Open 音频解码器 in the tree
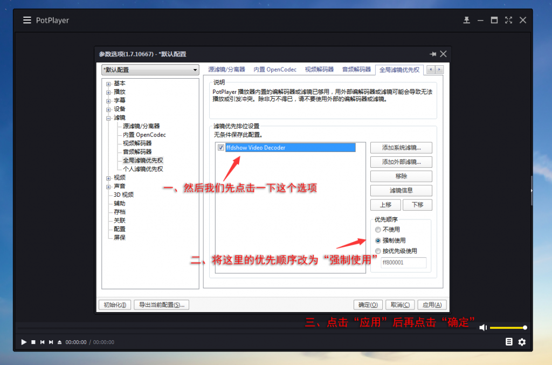 click(137, 151)
